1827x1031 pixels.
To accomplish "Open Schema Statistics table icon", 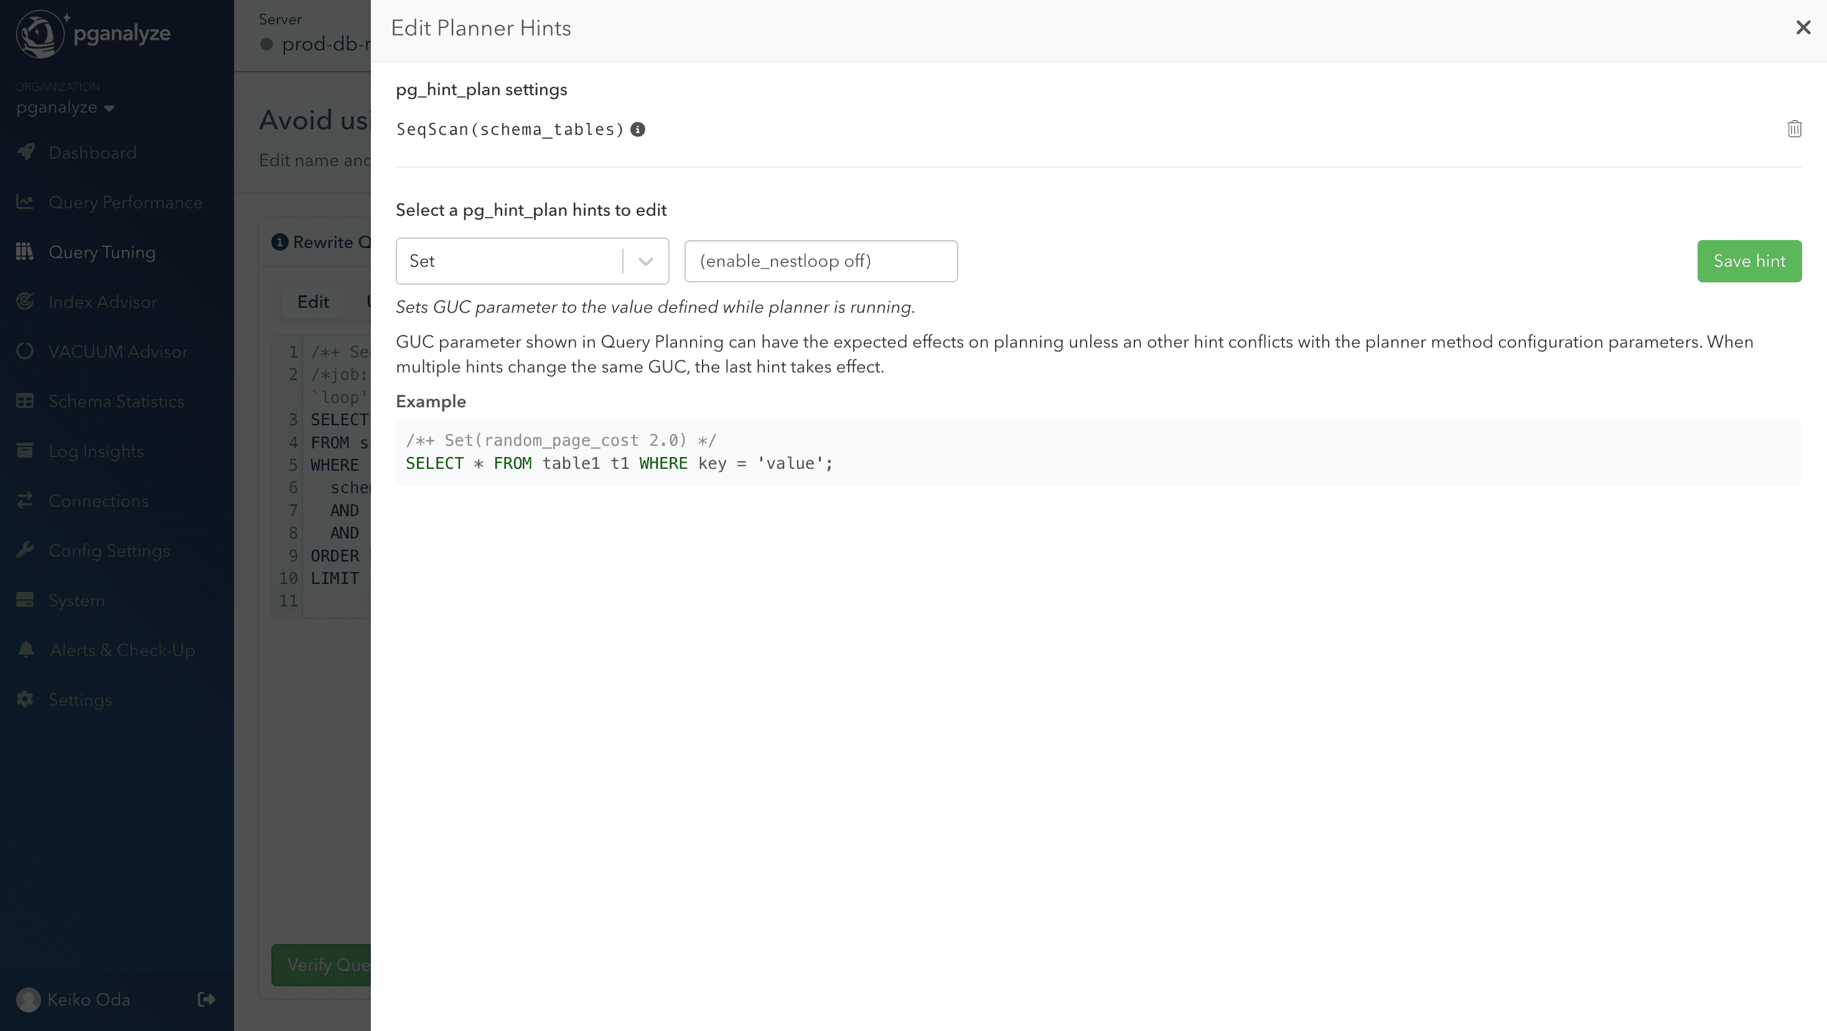I will [26, 401].
